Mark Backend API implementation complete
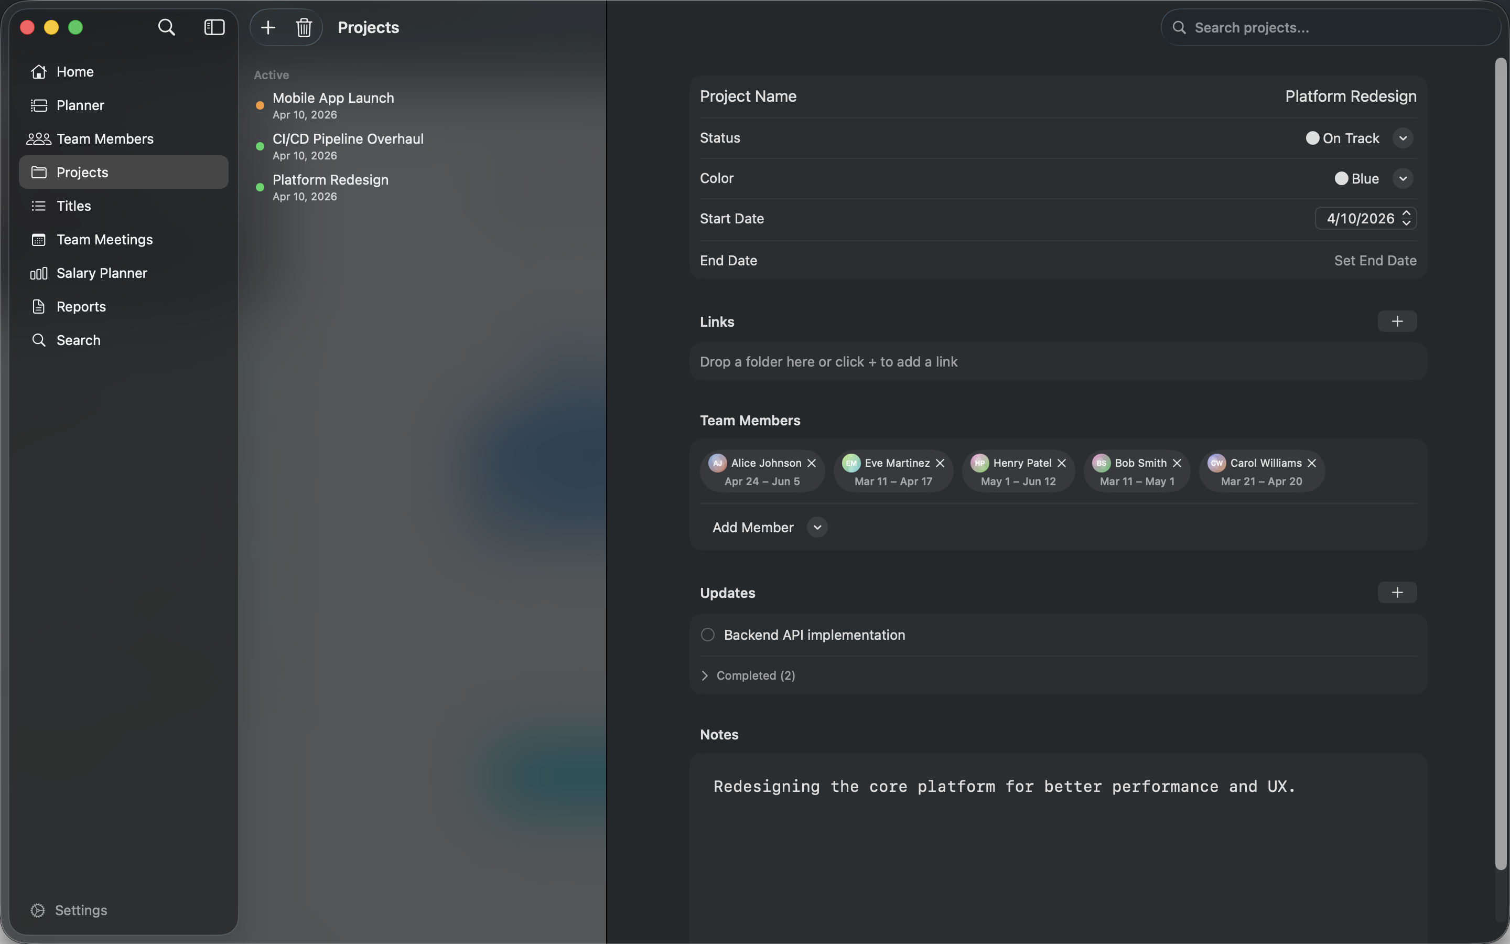The image size is (1510, 944). pos(708,635)
